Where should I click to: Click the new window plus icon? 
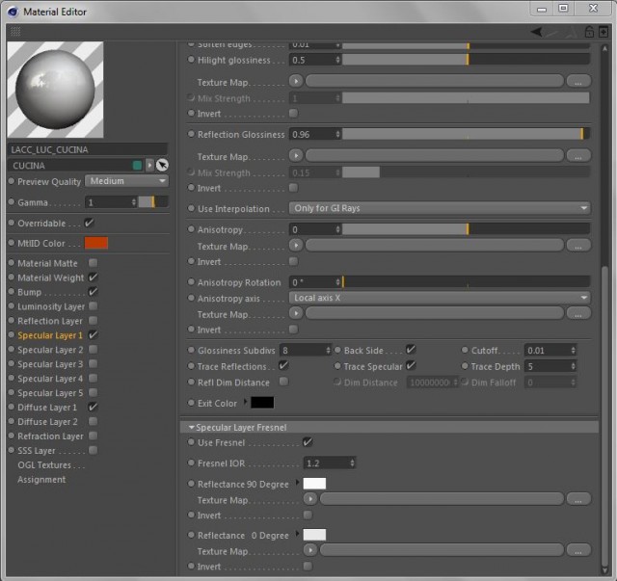click(604, 32)
